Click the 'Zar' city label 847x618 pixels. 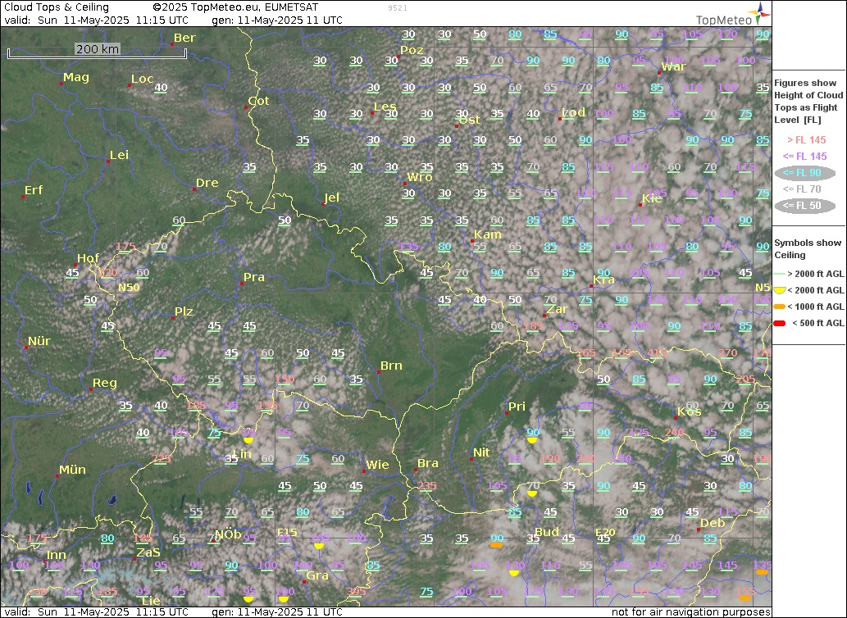click(x=557, y=309)
